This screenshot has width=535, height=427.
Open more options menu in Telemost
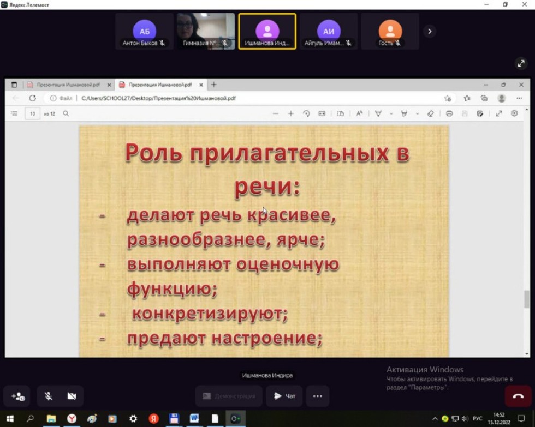(x=317, y=396)
